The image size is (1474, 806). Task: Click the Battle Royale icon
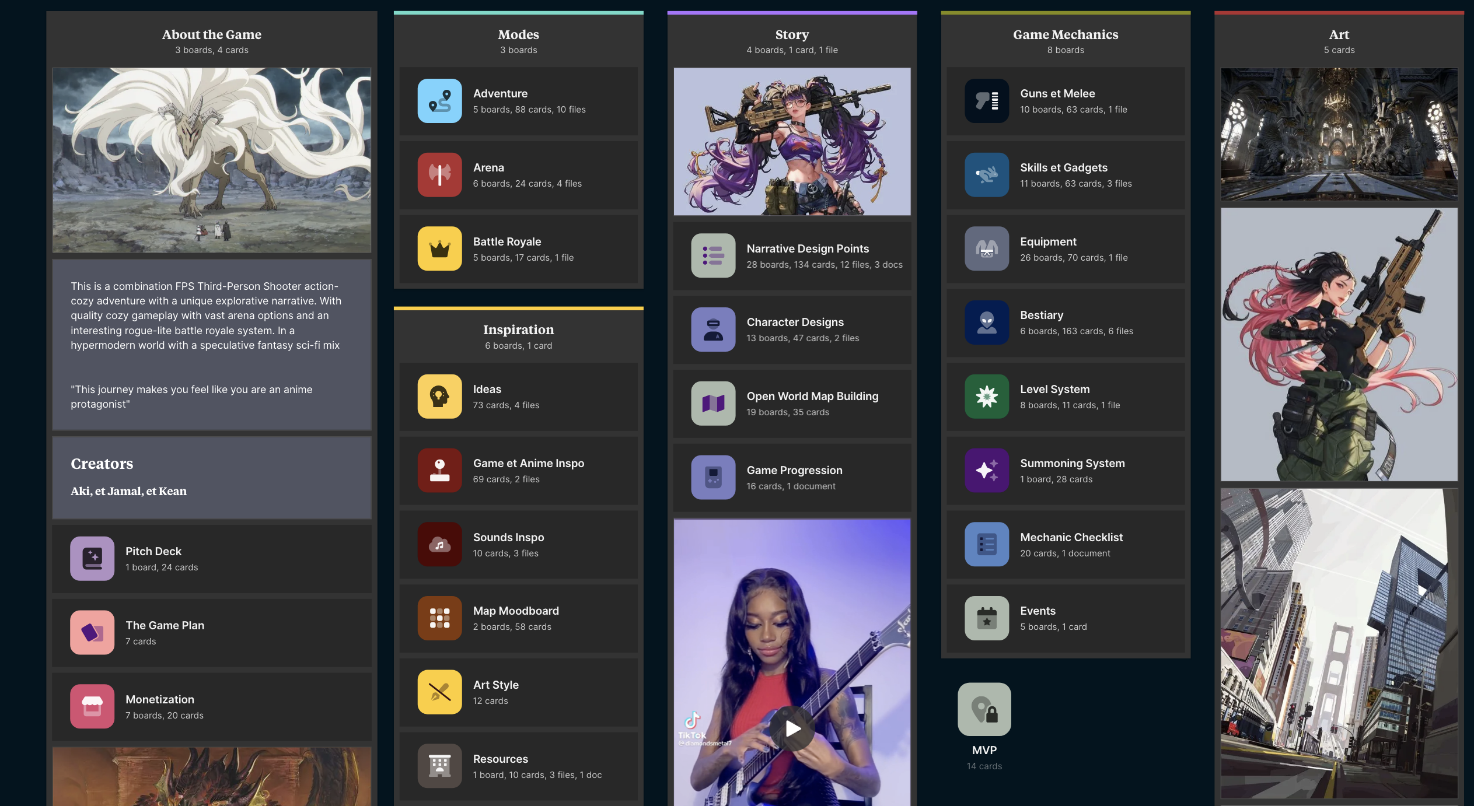pyautogui.click(x=439, y=248)
